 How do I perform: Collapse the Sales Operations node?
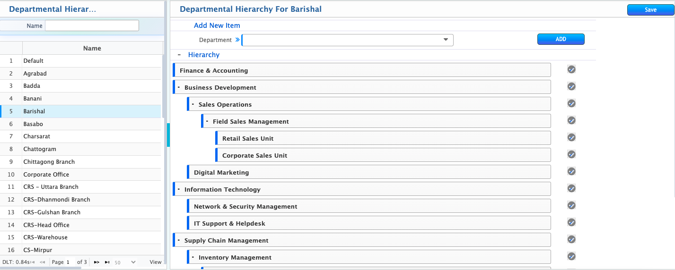[193, 104]
